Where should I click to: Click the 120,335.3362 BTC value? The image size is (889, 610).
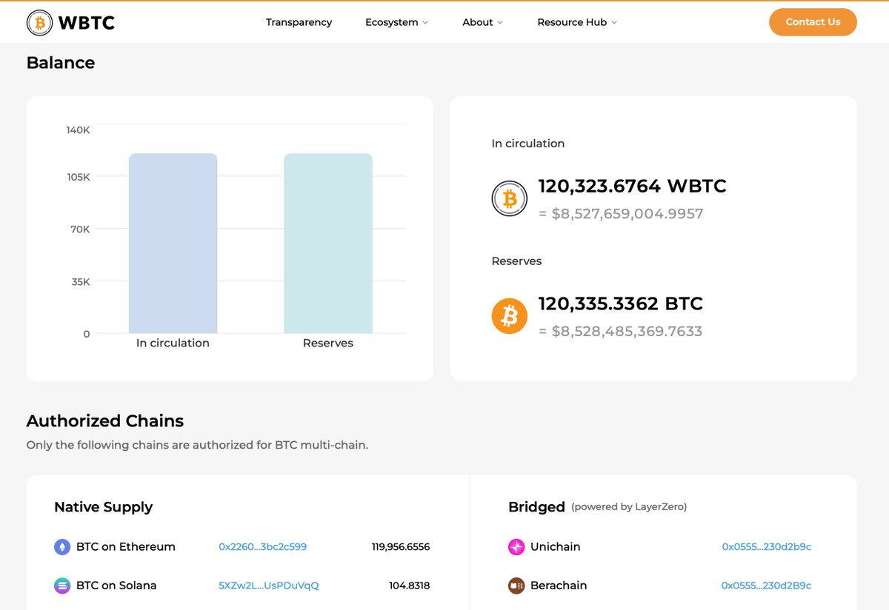[621, 304]
